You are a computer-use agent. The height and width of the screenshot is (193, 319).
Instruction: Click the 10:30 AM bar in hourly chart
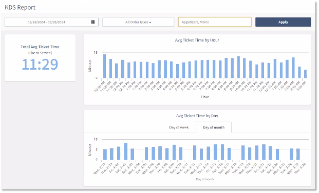[104, 66]
